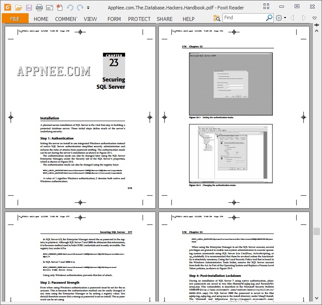Screen dimensions: 322x305
Task: Open the FILE tab
Action: (15, 19)
